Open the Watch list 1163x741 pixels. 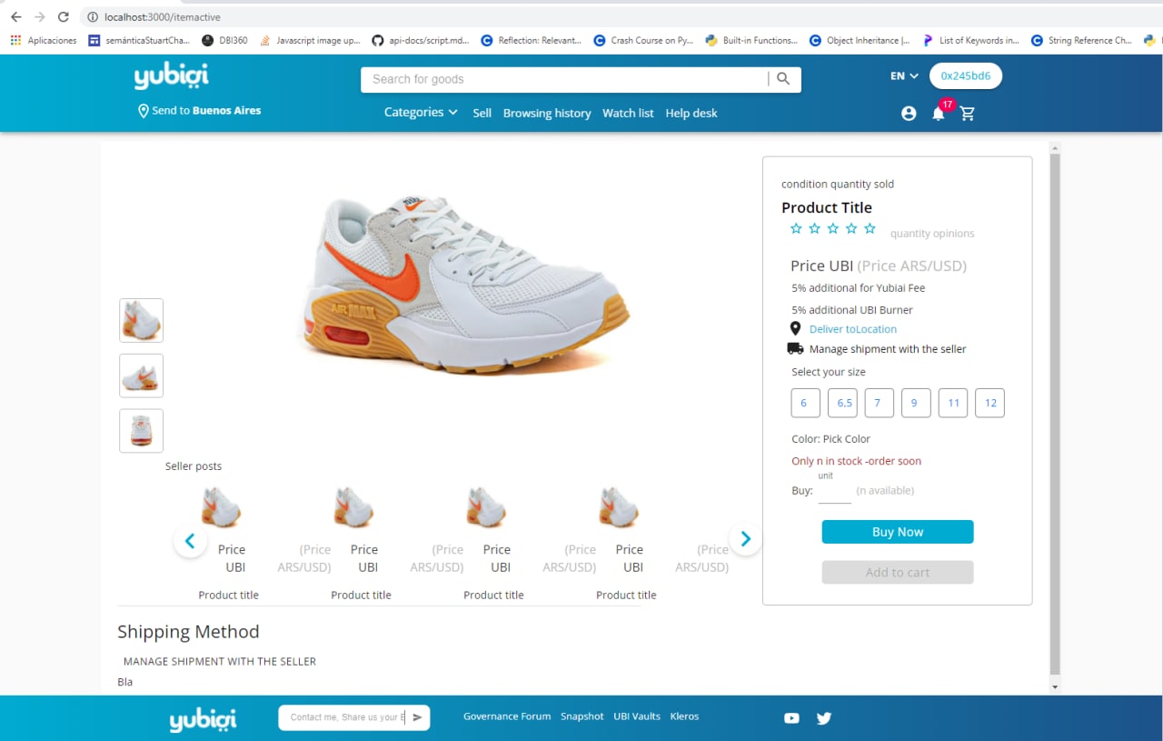[x=628, y=113]
